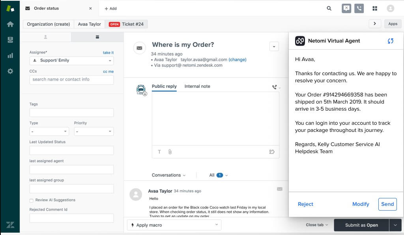The image size is (404, 235).
Task: Click the Tags input field
Action: (x=71, y=112)
